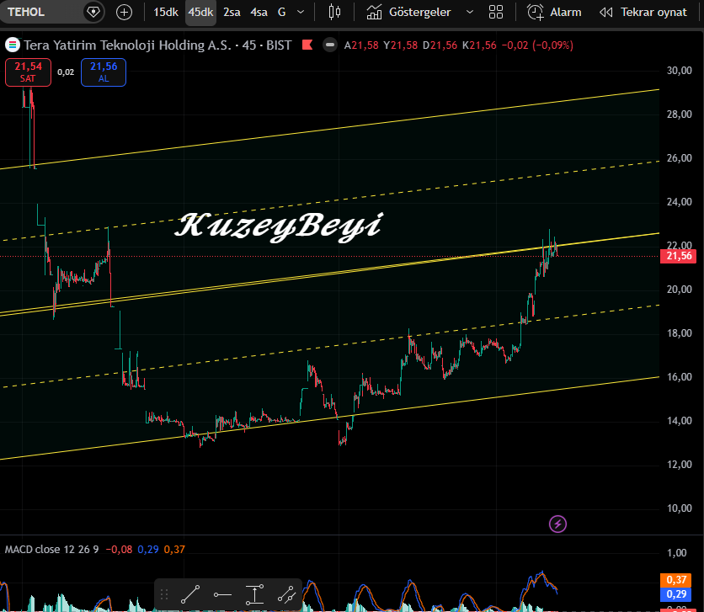This screenshot has height=612, width=704.
Task: Click the MACD close 12 26 9 legend
Action: click(51, 549)
